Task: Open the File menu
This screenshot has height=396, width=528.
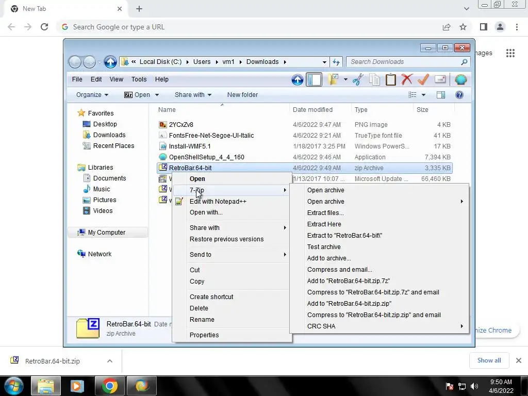Action: [77, 79]
